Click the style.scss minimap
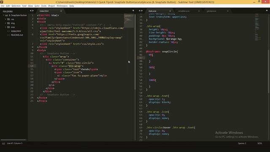The width and height of the screenshot is (270, 152). click(x=258, y=27)
